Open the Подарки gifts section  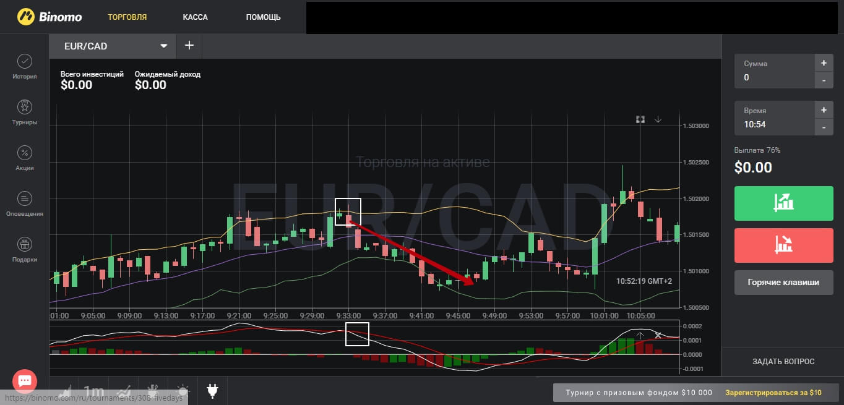(x=25, y=249)
